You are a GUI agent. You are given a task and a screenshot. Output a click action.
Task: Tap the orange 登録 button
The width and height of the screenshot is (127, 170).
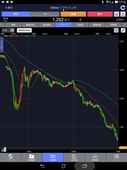[x=73, y=14]
